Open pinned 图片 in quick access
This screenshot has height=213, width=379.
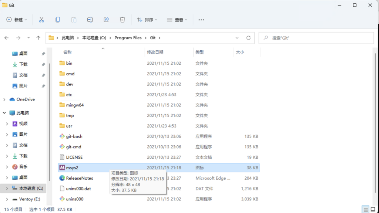(x=23, y=86)
